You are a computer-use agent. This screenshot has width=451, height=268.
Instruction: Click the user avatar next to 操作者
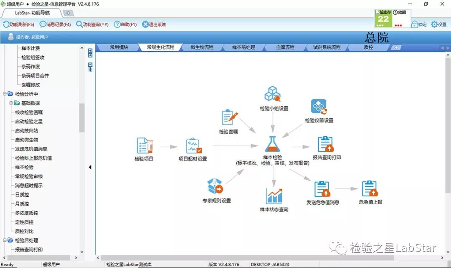point(11,37)
